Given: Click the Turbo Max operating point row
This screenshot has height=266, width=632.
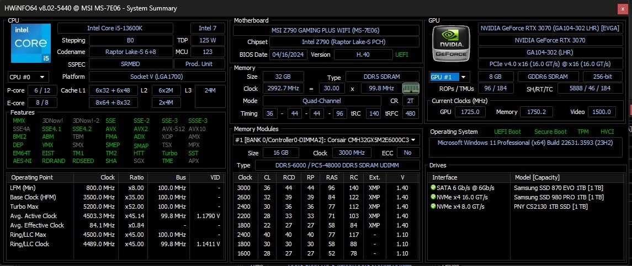Looking at the screenshot, I should [116, 207].
